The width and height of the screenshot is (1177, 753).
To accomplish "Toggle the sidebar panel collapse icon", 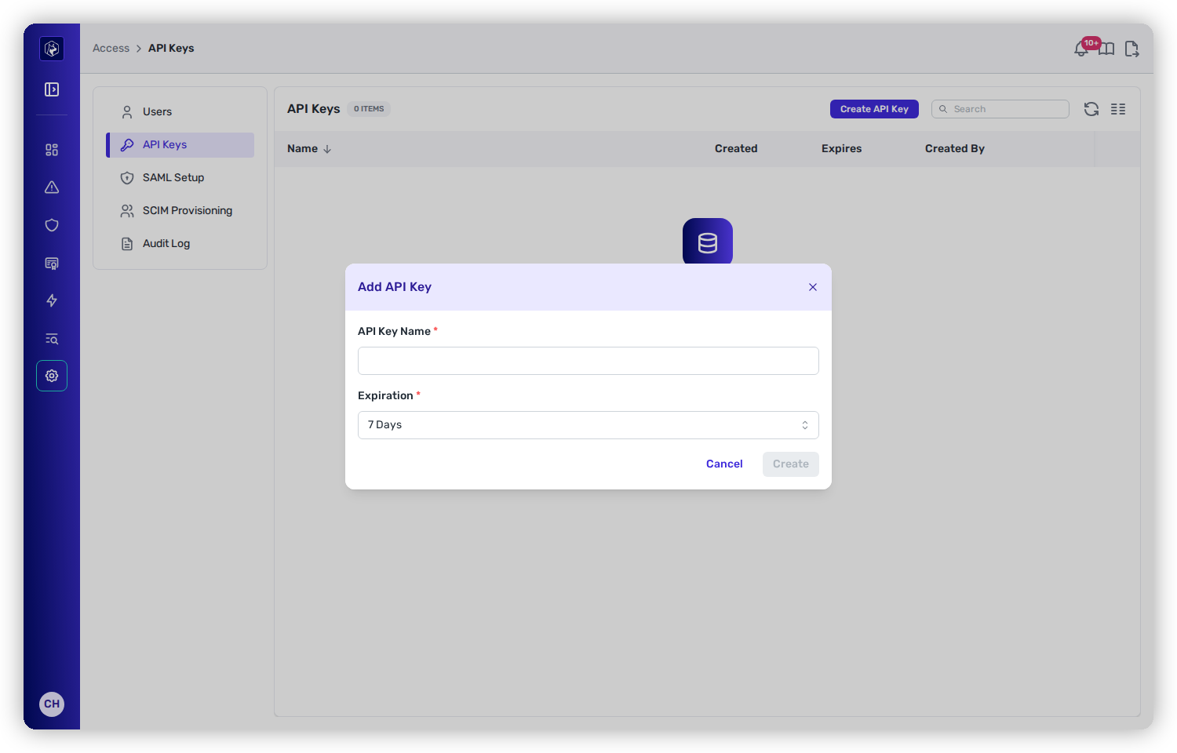I will coord(52,89).
